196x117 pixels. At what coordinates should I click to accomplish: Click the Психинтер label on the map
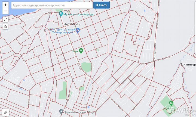[188, 64]
